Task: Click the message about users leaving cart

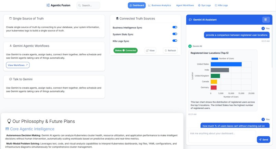Action: [235, 125]
